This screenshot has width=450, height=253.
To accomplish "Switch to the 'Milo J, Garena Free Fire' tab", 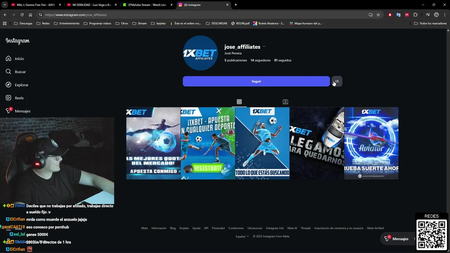I will pyautogui.click(x=36, y=5).
